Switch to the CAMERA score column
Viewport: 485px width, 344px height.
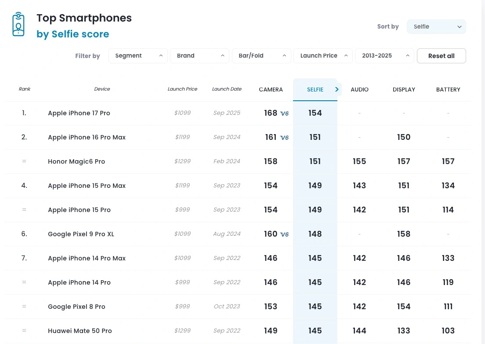[271, 89]
